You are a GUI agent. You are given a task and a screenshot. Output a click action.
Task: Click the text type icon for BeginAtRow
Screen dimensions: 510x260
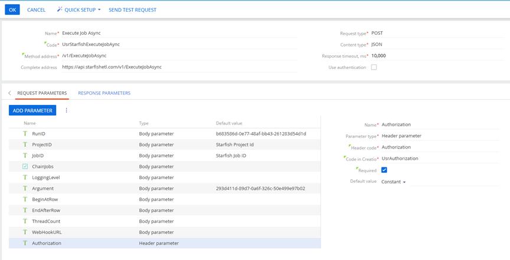tap(25, 199)
